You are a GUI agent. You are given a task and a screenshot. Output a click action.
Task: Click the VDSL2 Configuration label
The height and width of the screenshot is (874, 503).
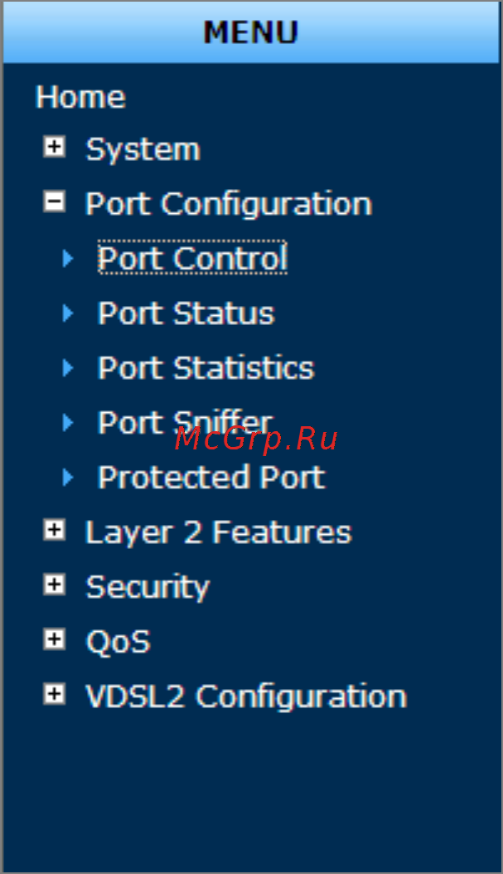tap(246, 697)
